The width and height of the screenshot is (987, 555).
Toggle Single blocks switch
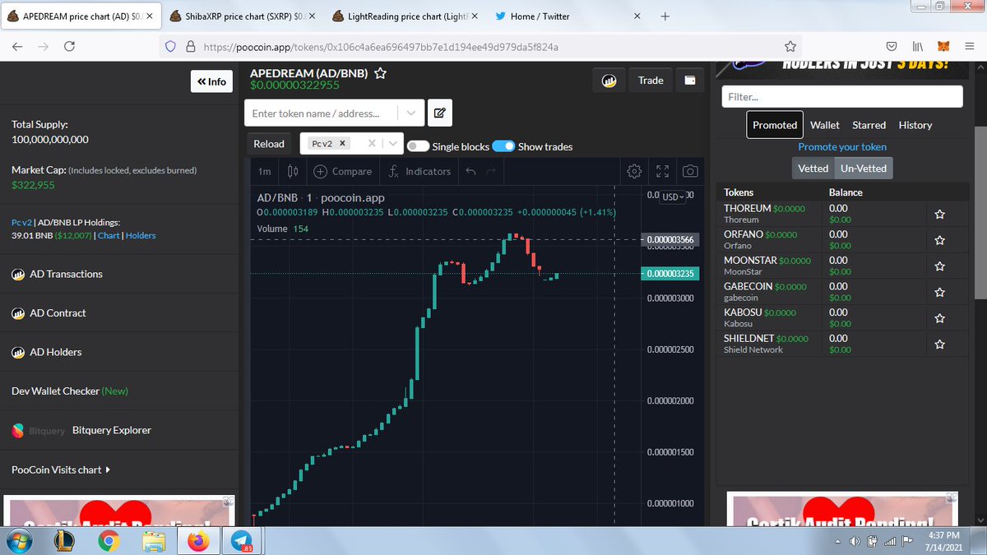[418, 146]
